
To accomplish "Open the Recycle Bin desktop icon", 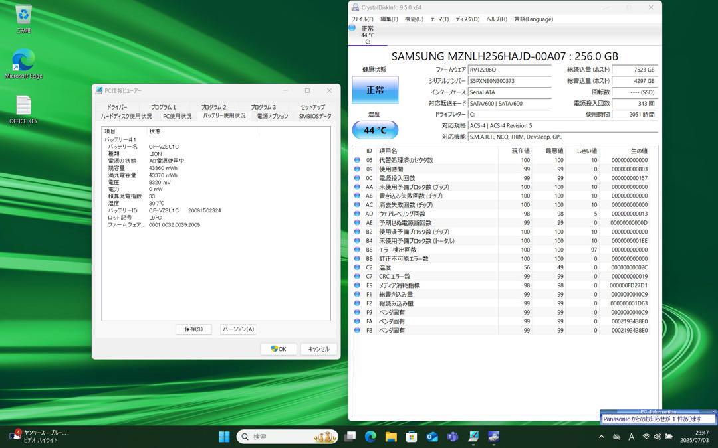I will [23, 19].
